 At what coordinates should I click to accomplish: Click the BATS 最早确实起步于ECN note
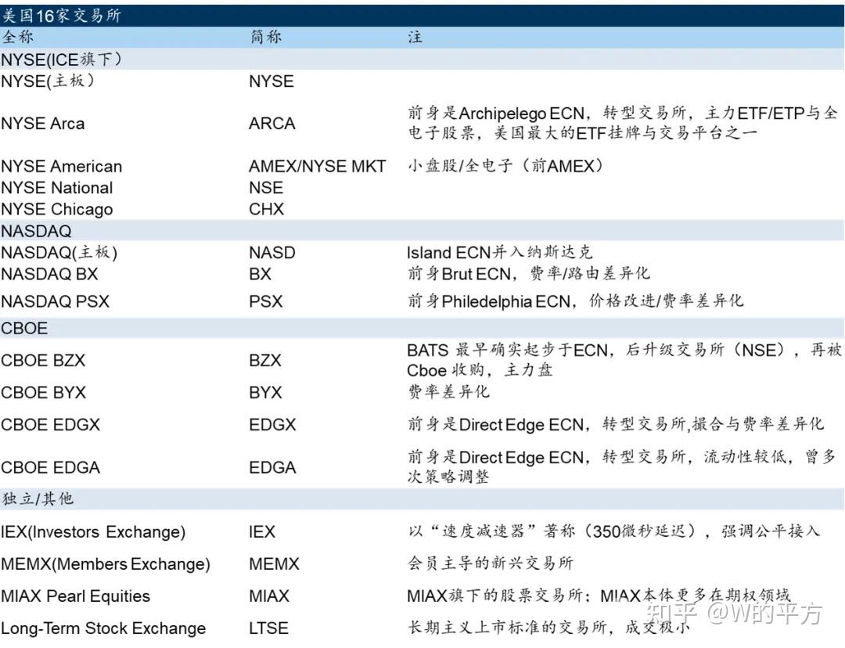(624, 360)
